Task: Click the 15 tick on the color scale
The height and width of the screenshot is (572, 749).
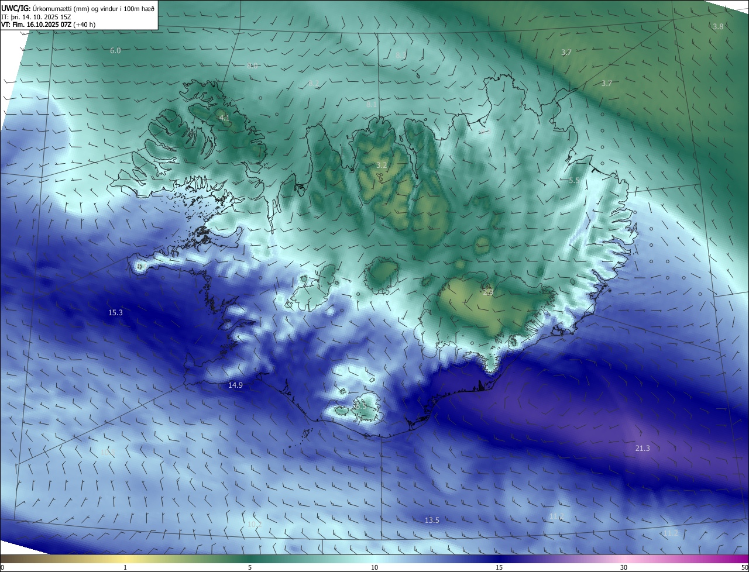Action: [499, 567]
